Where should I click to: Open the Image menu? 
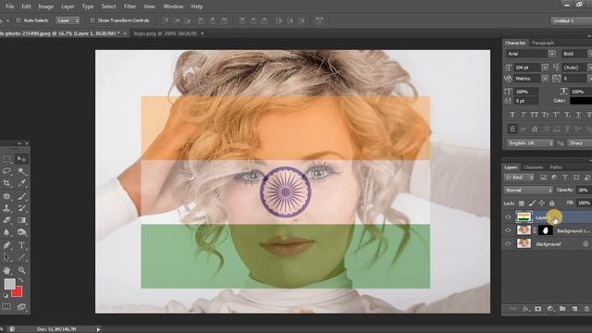[45, 6]
